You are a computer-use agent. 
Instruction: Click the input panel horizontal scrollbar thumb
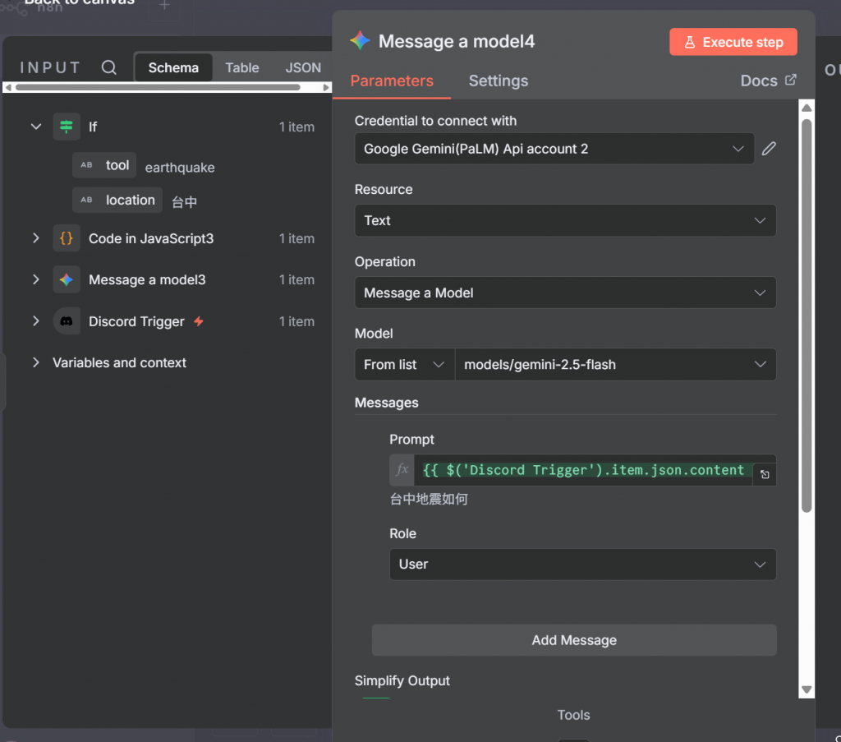(x=158, y=87)
